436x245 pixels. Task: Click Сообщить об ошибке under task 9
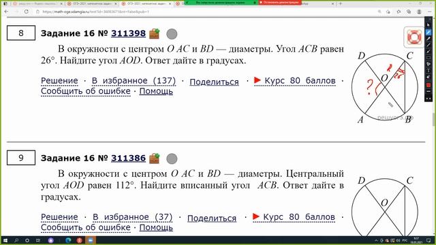[86, 227]
